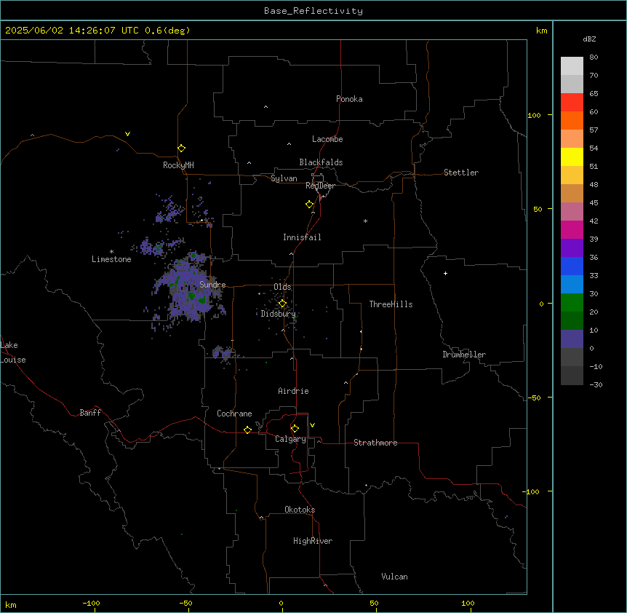Screen dimensions: 627x613
Task: Pick the red 60-65 dBZ legend swatch
Action: click(572, 103)
